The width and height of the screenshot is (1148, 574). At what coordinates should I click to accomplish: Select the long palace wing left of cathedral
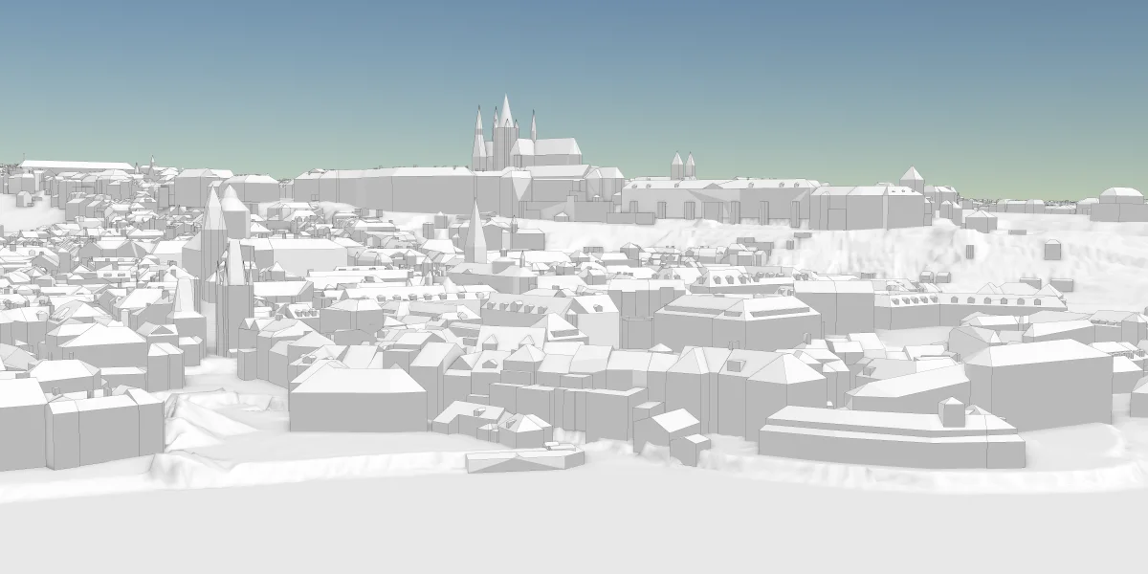pyautogui.click(x=392, y=187)
